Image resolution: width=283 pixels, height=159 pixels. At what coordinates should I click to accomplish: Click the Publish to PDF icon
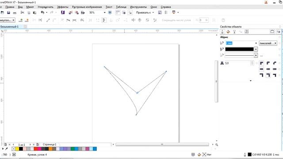coord(83,12)
